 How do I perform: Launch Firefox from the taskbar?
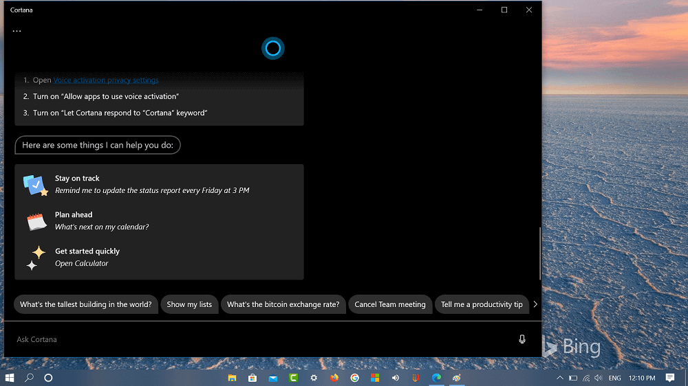point(334,378)
